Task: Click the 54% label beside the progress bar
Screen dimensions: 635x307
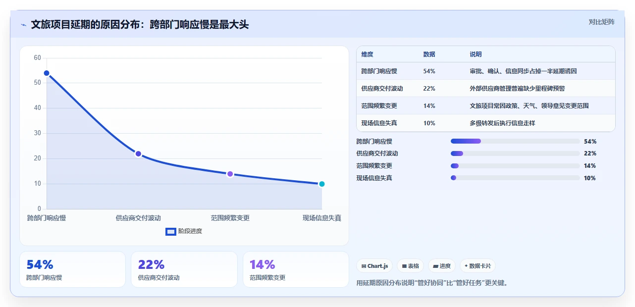Action: (x=590, y=141)
